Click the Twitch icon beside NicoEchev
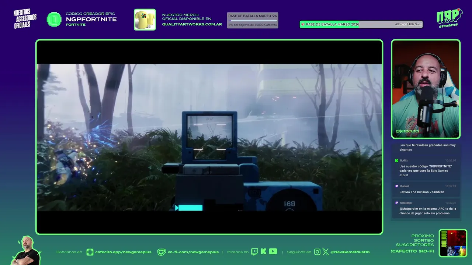Viewport: 472px width, 265px height. (x=396, y=203)
